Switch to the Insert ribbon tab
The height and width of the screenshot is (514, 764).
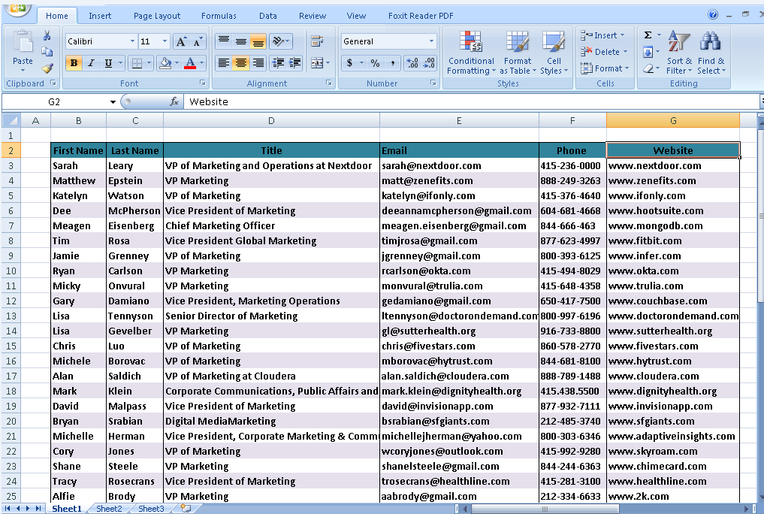point(100,15)
